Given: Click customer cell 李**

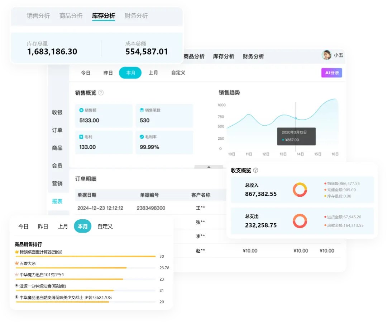Looking at the screenshot, I should click(x=200, y=236).
